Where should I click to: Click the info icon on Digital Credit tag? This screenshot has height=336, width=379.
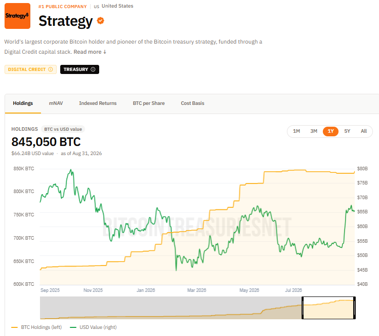pos(51,69)
